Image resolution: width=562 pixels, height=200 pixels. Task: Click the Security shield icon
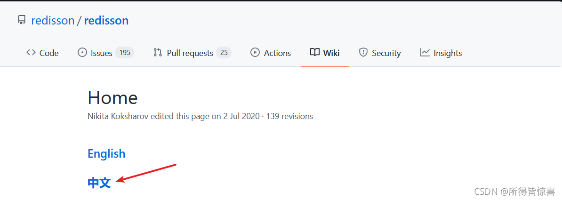click(363, 53)
